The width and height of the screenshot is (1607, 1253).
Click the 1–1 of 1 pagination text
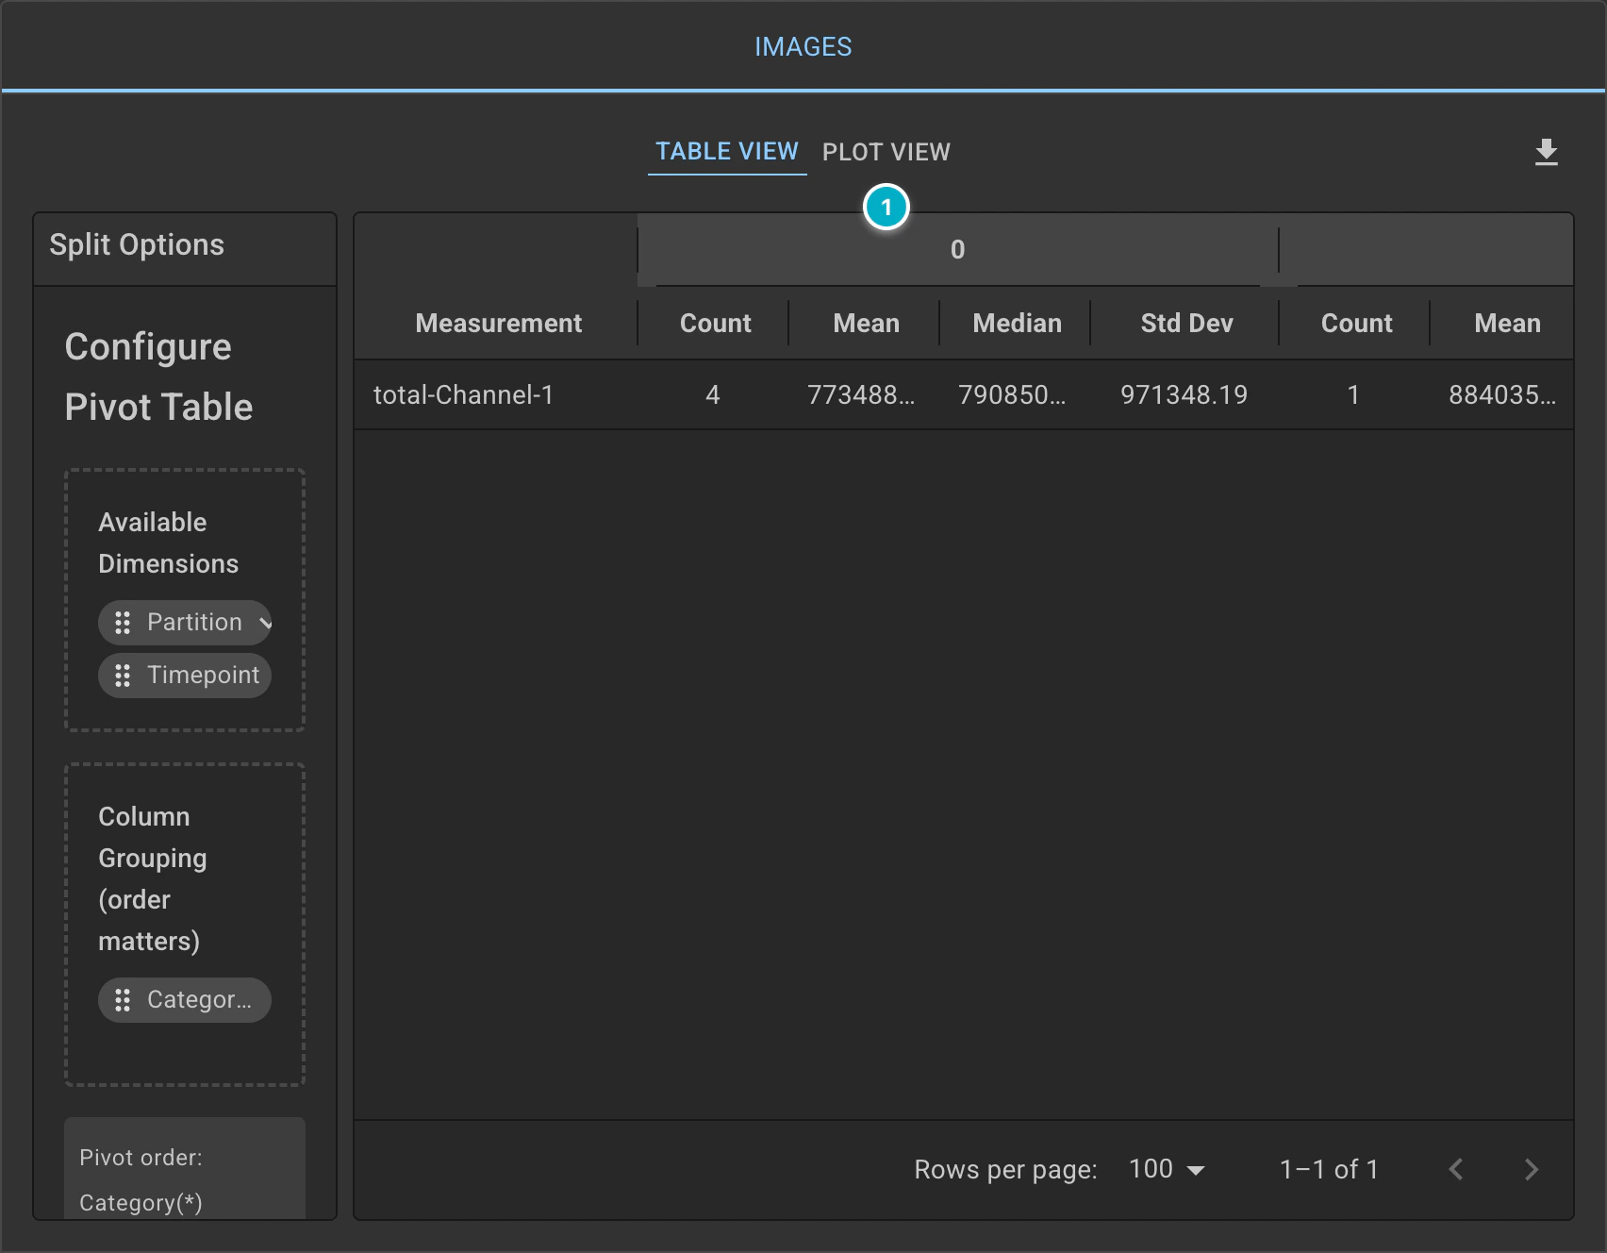click(x=1329, y=1170)
